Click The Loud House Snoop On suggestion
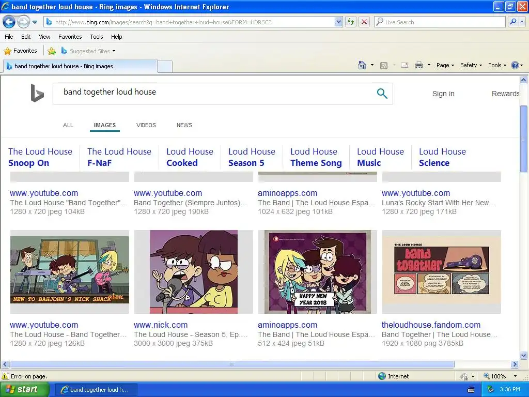The image size is (529, 397). (40, 157)
